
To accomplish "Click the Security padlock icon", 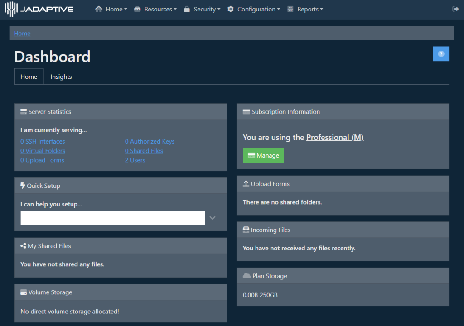I will pos(188,9).
